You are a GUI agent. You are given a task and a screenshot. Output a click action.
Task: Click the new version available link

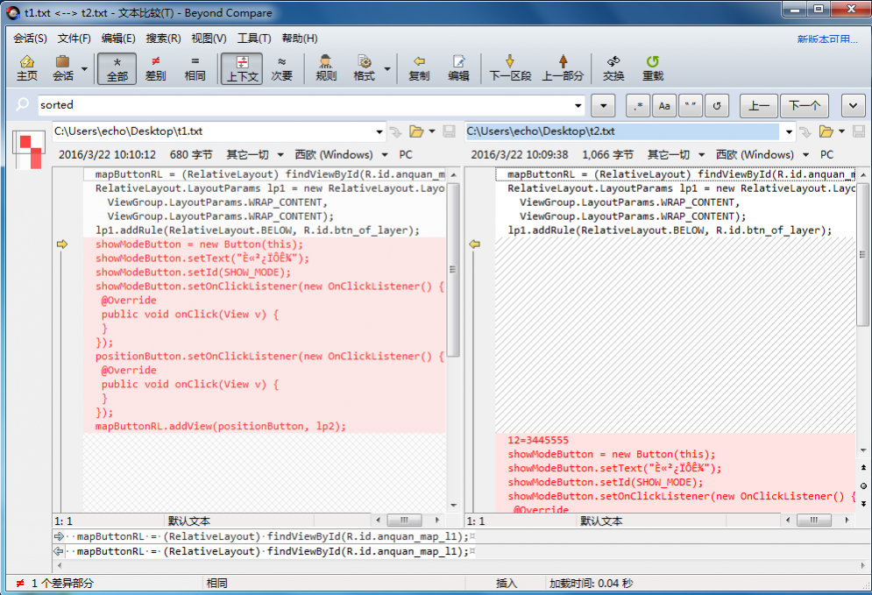826,39
